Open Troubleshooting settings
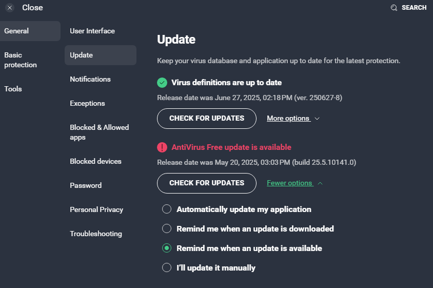Screen dimensions: 433x288 tap(96, 234)
